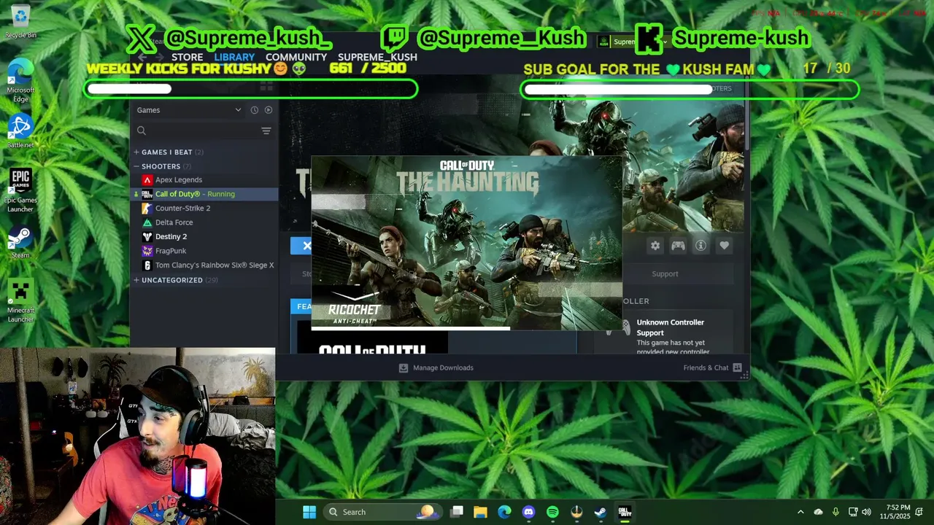This screenshot has width=934, height=525.
Task: Open Microsoft Edge from the taskbar
Action: [504, 512]
